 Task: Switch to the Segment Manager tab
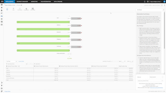click(22, 2)
